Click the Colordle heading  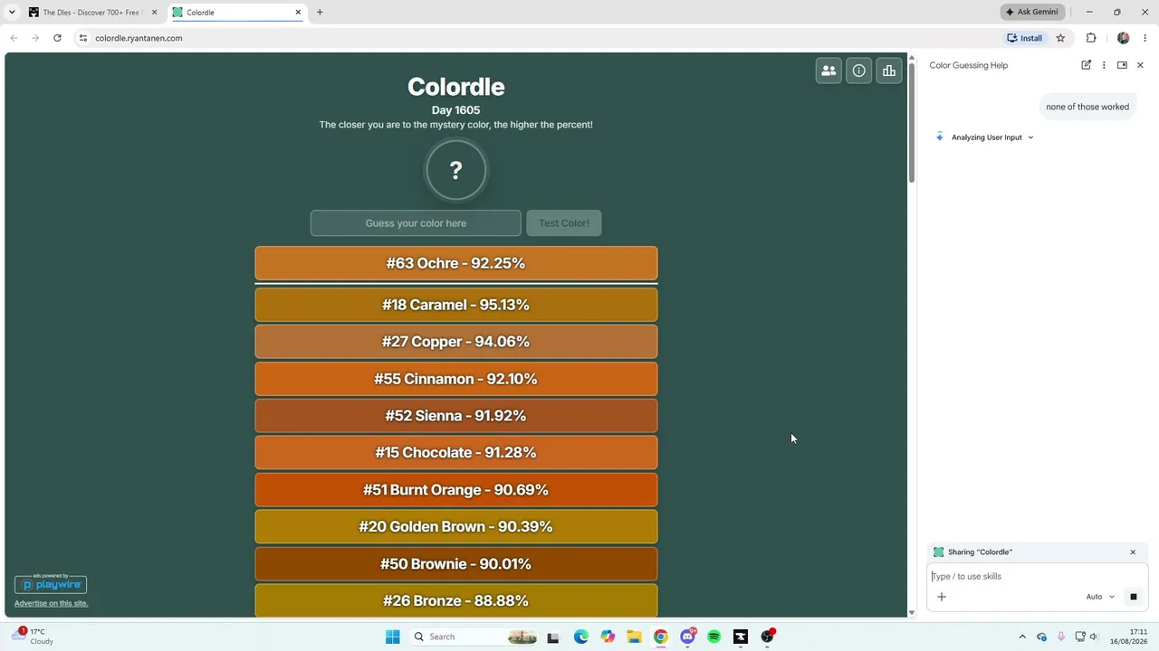pyautogui.click(x=456, y=87)
